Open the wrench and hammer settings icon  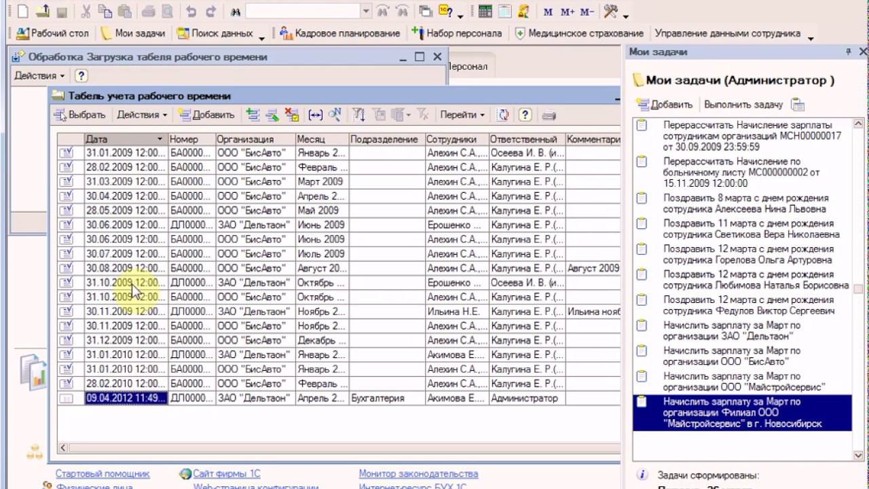pyautogui.click(x=610, y=12)
